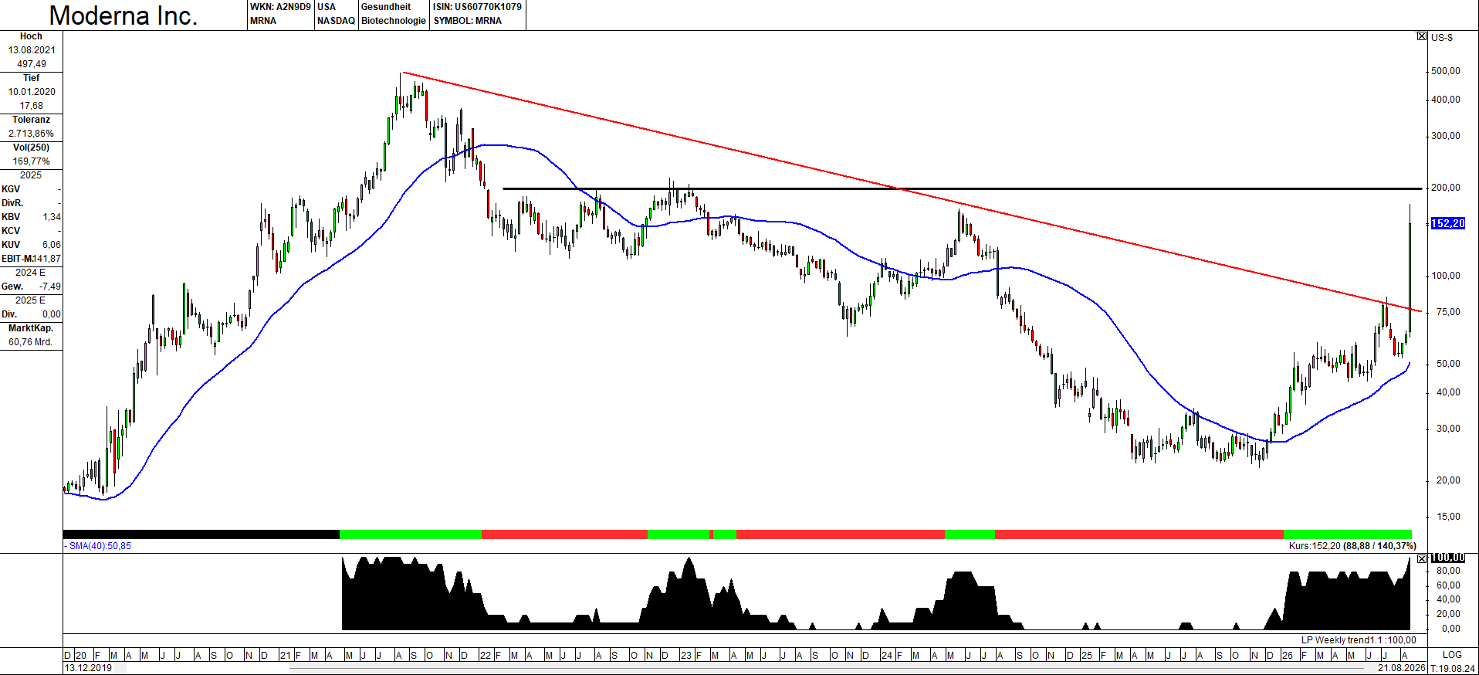Click the 500,00 price axis label
Image resolution: width=1479 pixels, height=675 pixels.
[x=1446, y=71]
